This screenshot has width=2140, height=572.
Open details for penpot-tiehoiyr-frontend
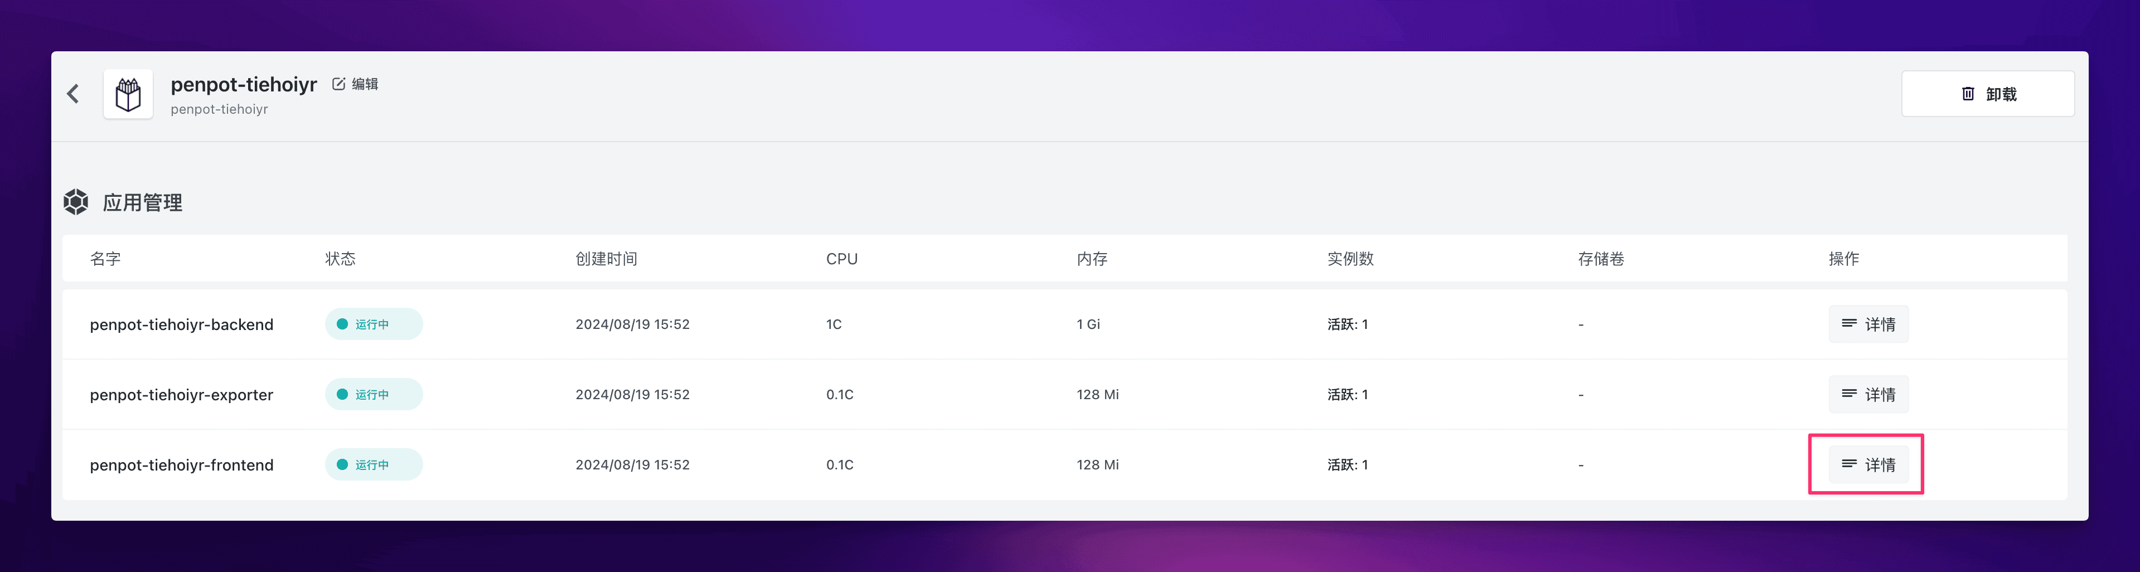1868,464
